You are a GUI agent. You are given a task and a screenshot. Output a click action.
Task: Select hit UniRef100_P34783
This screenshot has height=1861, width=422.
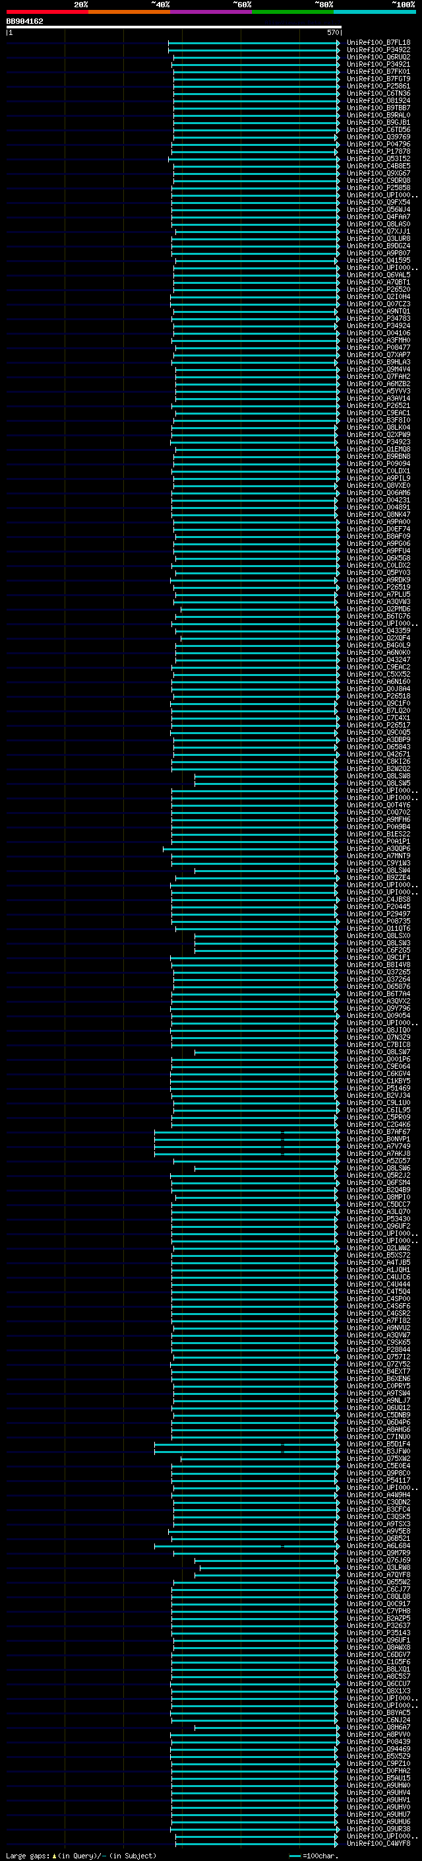tap(378, 319)
